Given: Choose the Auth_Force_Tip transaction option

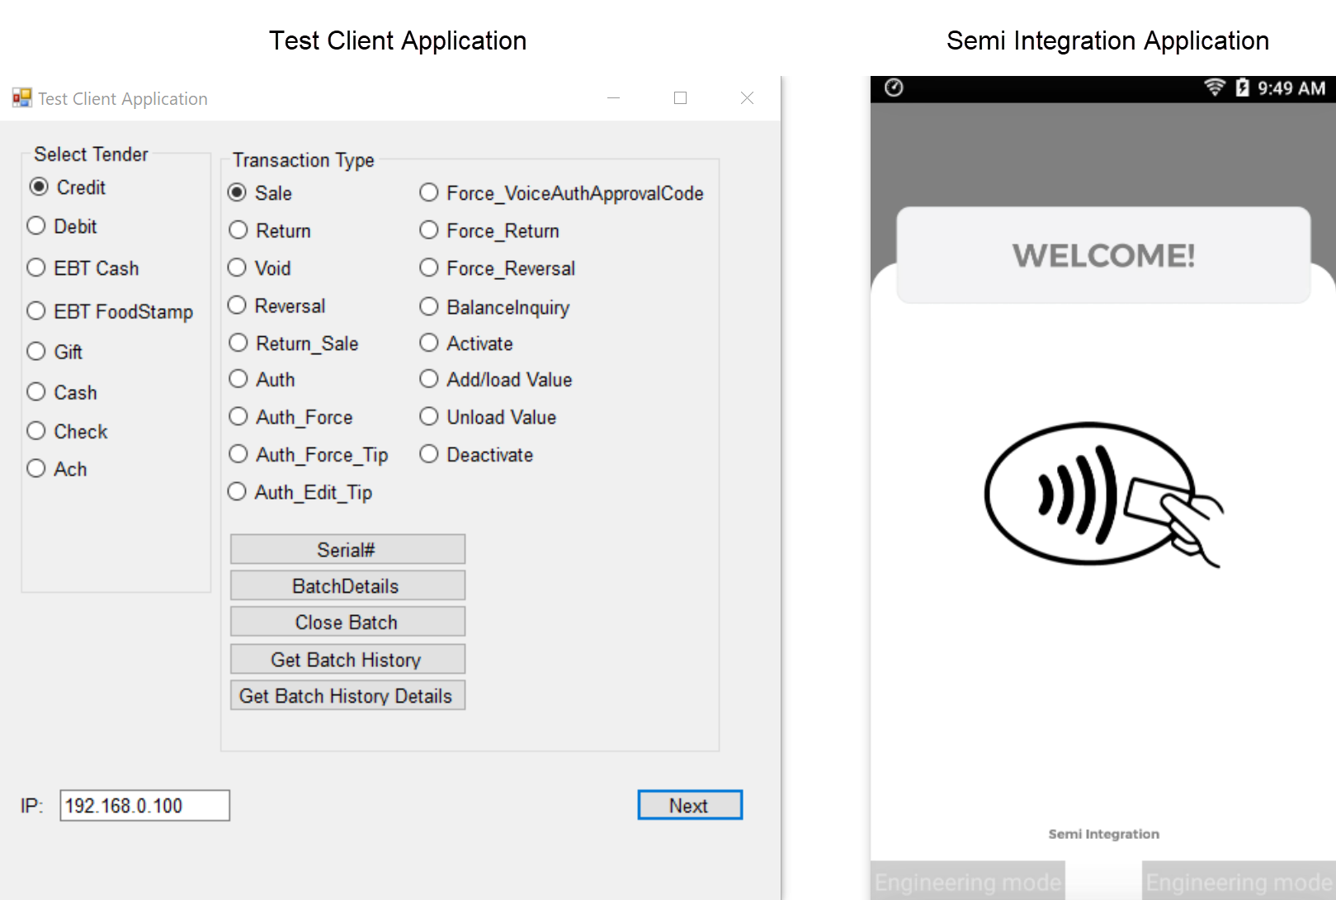Looking at the screenshot, I should 238,455.
